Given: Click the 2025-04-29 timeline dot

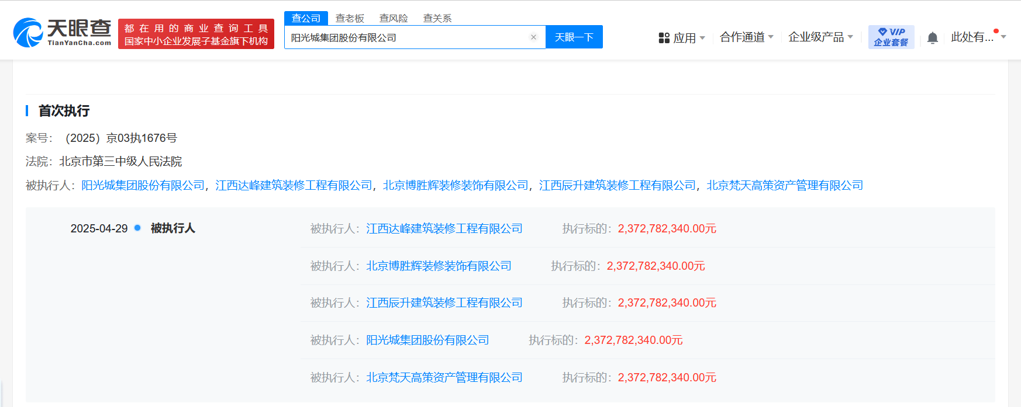Looking at the screenshot, I should click(137, 228).
